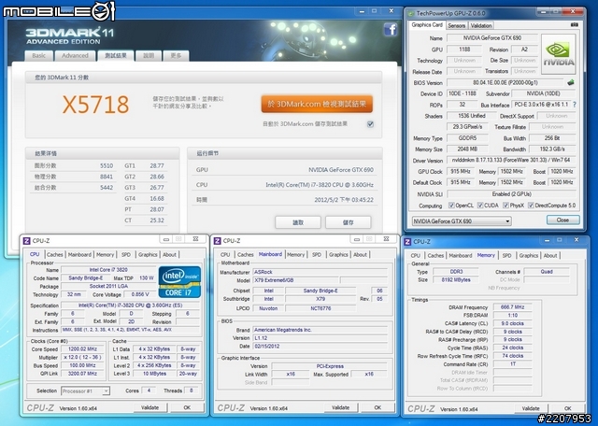Open the Caches tab in the CPU window
598x426 pixels.
coord(55,254)
